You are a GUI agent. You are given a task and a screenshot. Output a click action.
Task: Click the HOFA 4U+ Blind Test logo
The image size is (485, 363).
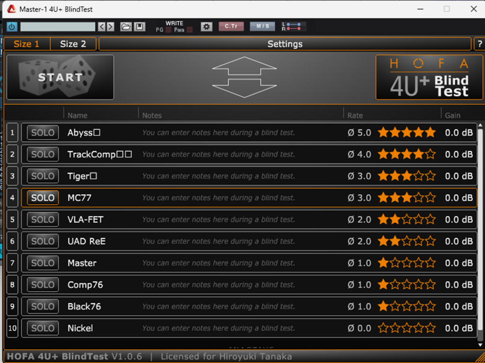coord(429,77)
